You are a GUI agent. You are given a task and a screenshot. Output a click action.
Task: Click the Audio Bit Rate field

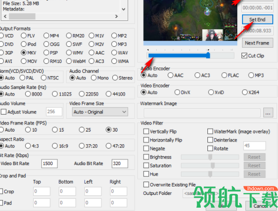click(120, 164)
